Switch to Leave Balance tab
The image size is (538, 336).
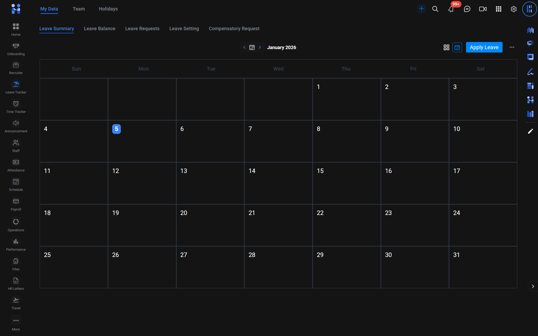pos(100,29)
